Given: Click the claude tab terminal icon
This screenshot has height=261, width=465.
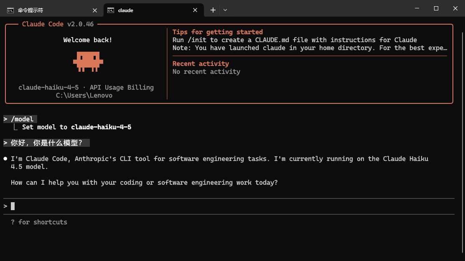Looking at the screenshot, I should [111, 10].
